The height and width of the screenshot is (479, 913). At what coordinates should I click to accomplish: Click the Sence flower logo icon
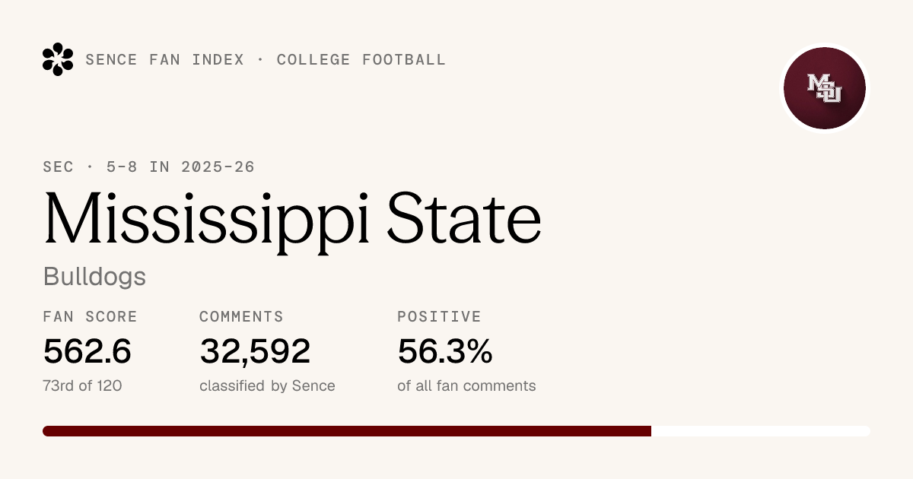pos(58,59)
